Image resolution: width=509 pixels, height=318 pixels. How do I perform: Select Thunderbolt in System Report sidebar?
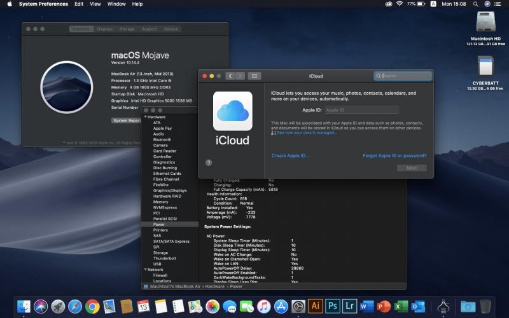click(165, 258)
